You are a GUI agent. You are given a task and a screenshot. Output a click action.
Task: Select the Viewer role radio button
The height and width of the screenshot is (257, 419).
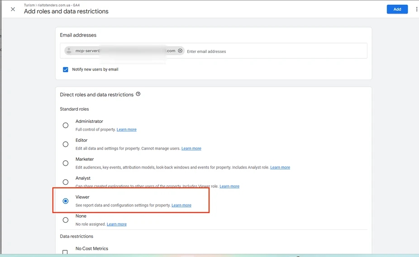(66, 201)
